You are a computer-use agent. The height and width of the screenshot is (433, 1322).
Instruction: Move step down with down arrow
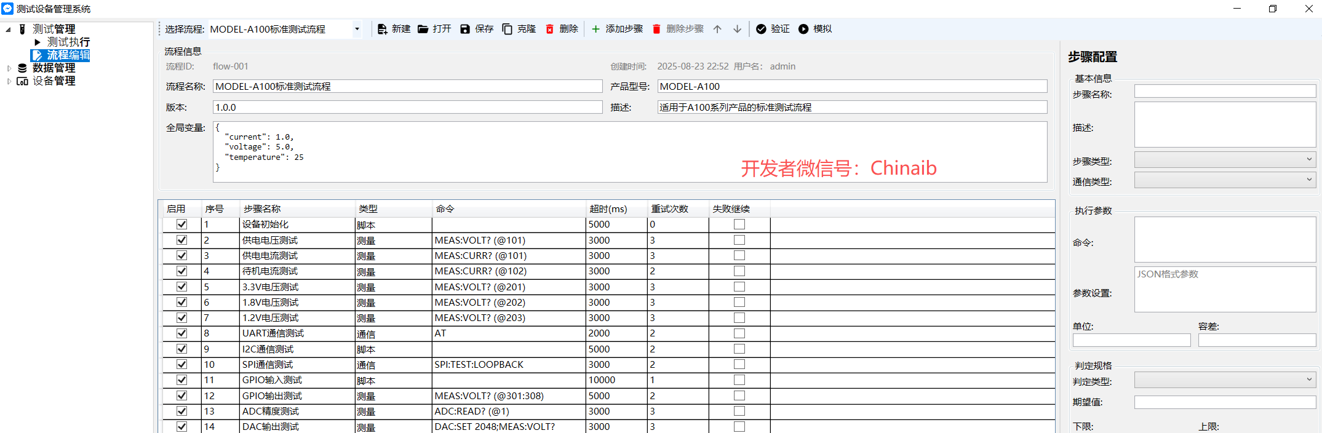pyautogui.click(x=737, y=29)
